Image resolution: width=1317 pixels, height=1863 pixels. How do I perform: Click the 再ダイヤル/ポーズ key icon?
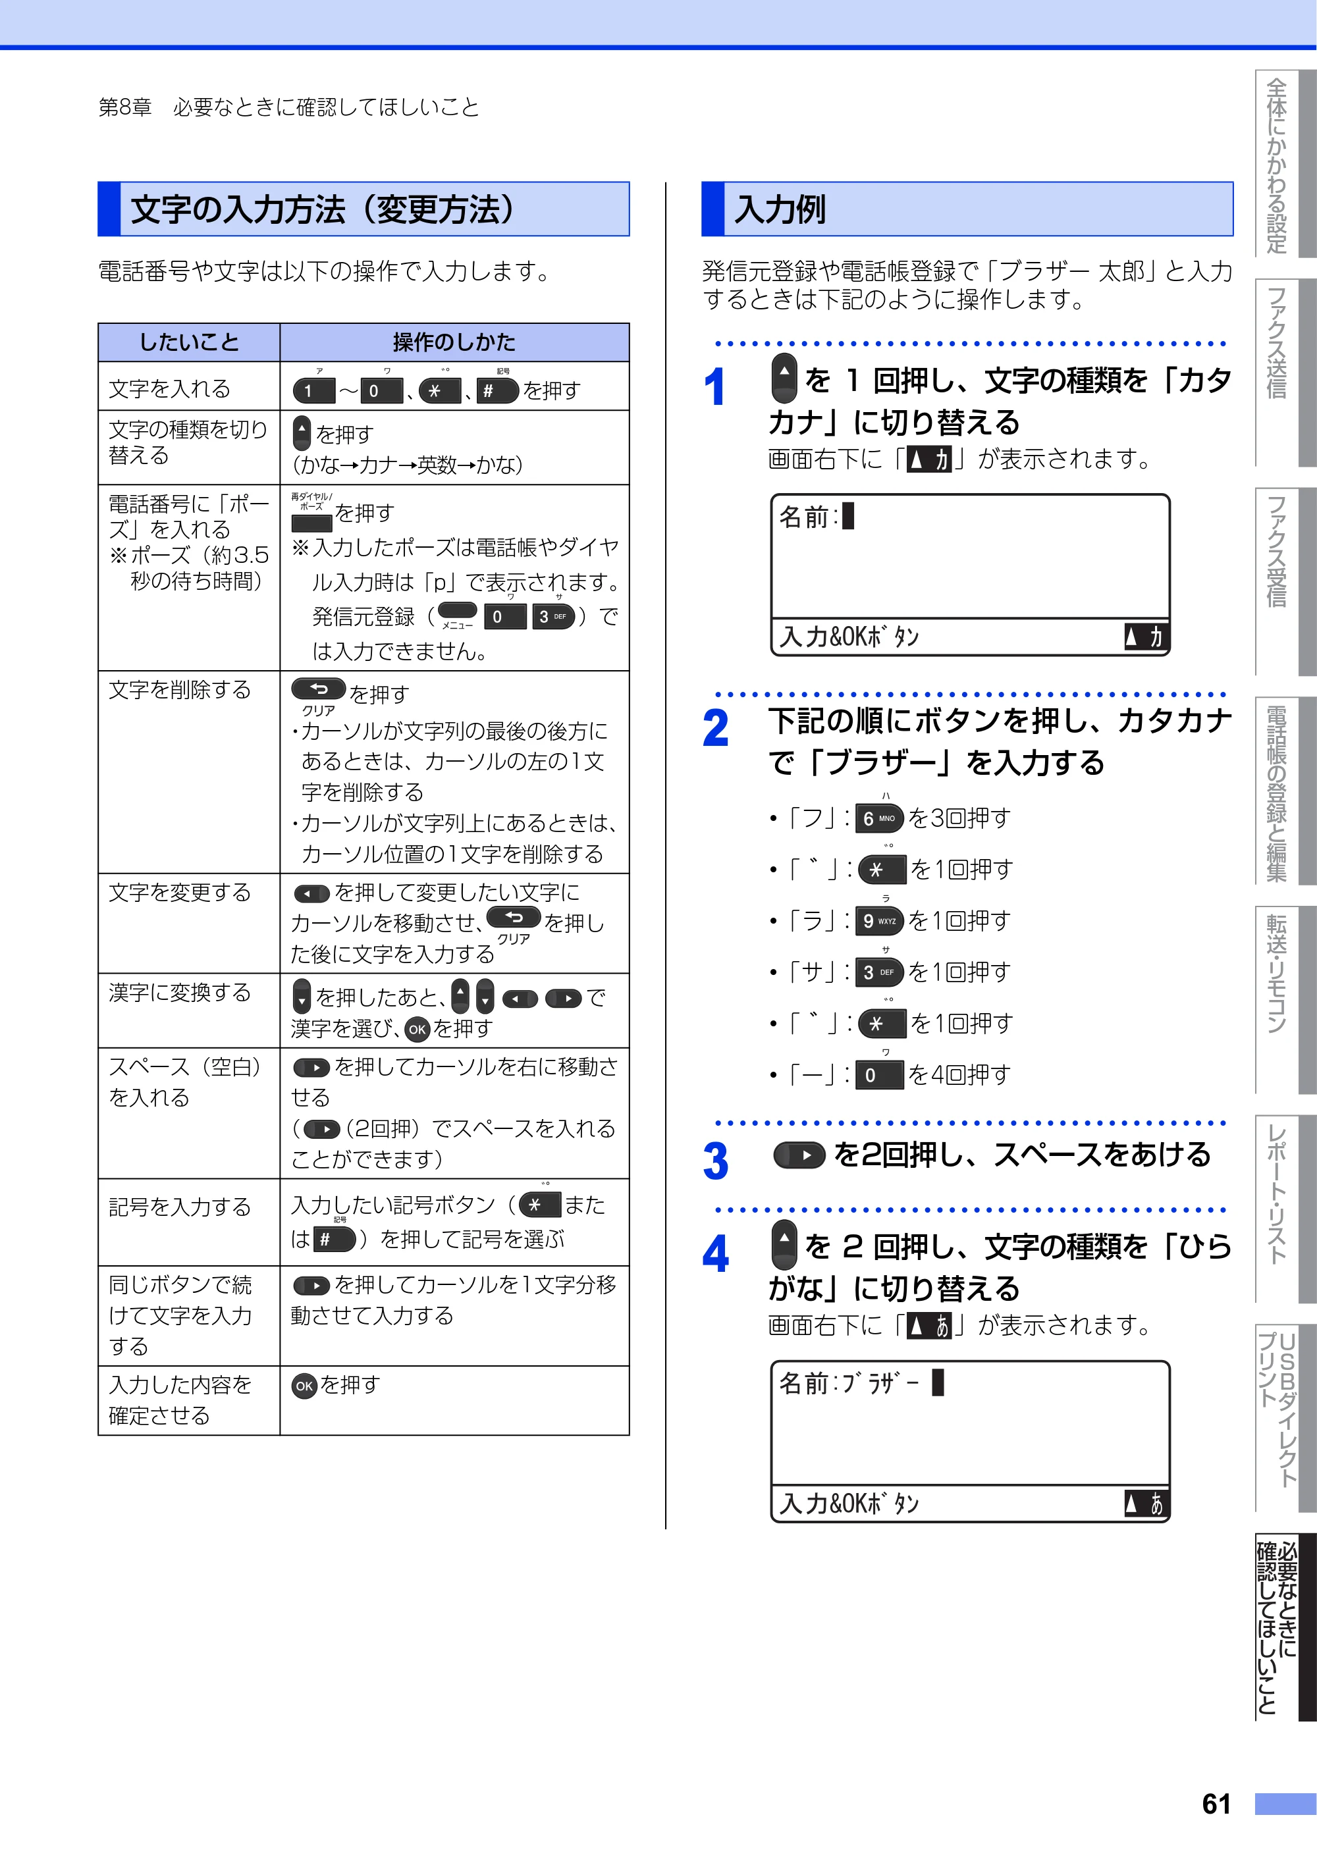pyautogui.click(x=311, y=523)
